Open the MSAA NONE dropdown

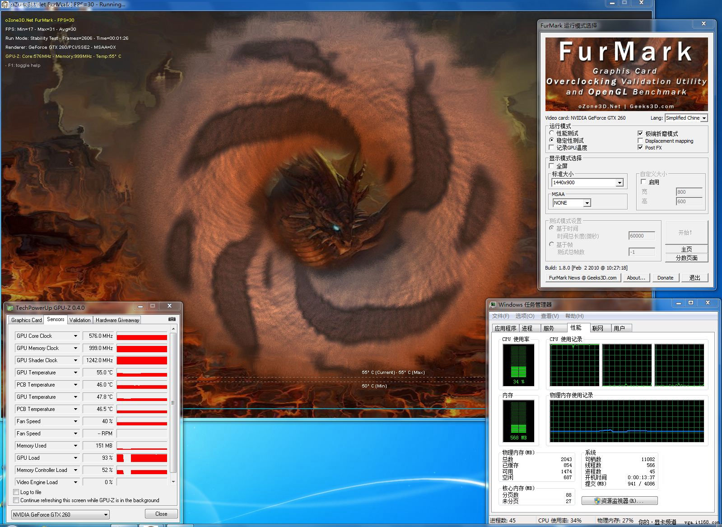click(x=587, y=203)
